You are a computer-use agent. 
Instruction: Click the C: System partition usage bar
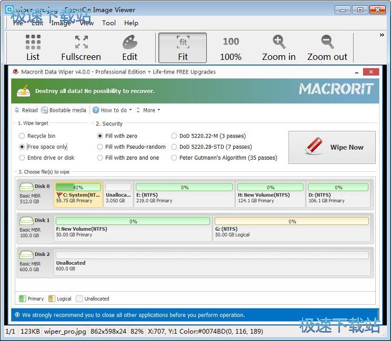point(78,187)
